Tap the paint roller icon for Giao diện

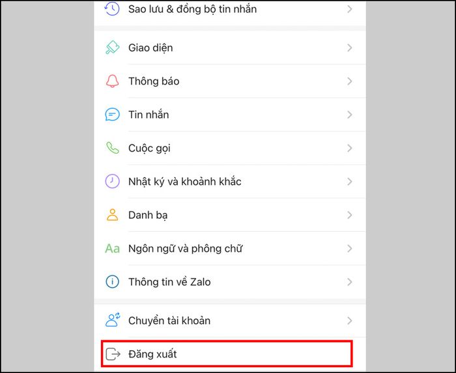point(112,48)
